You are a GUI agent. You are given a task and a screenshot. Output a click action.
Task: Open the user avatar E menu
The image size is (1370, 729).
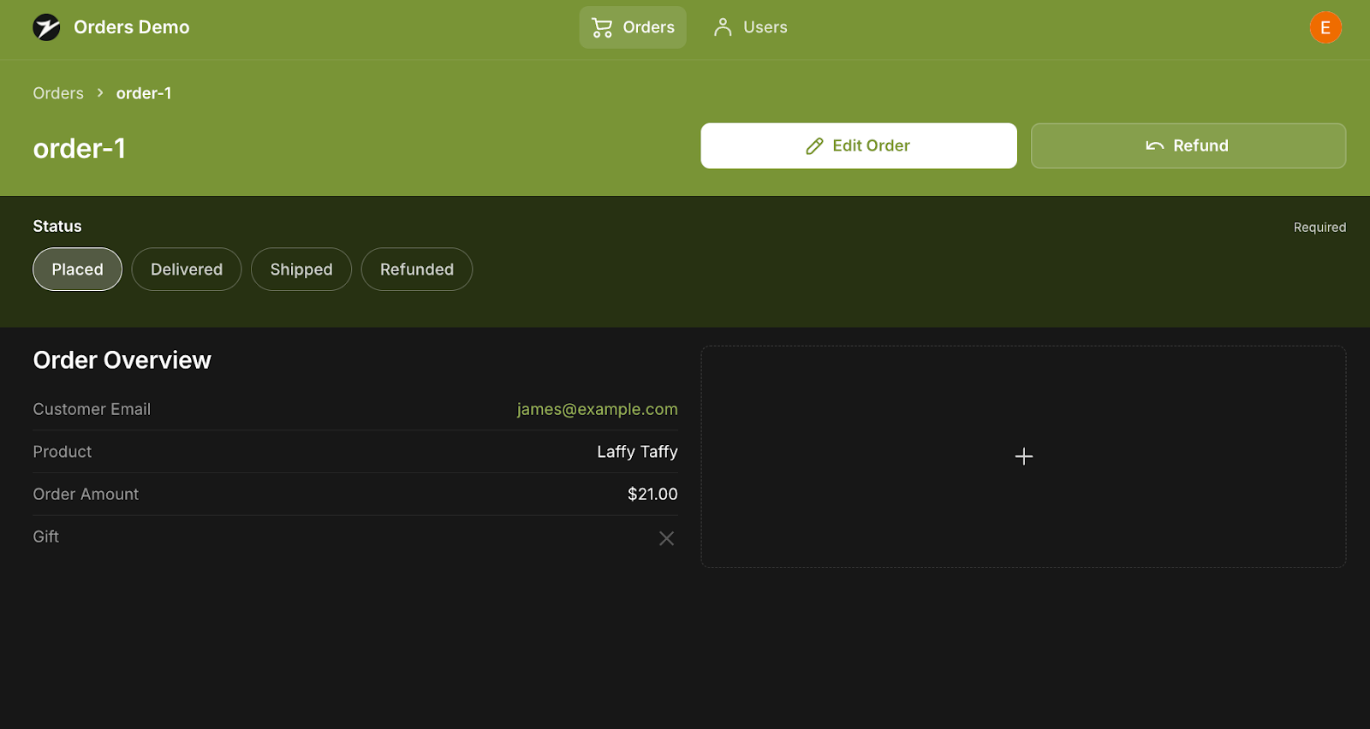1325,27
